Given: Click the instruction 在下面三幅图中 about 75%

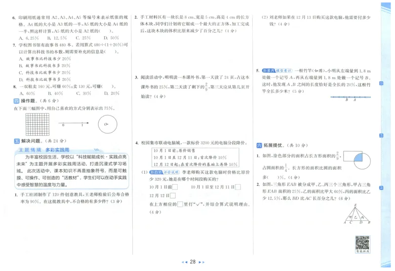Looking at the screenshot, I should (65, 109).
